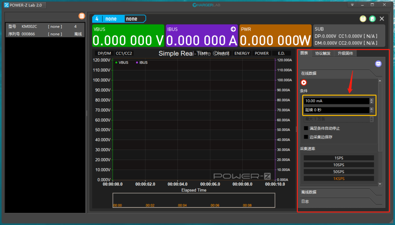Enable the 边采集边保存 checkbox
Image resolution: width=395 pixels, height=225 pixels.
(x=306, y=137)
